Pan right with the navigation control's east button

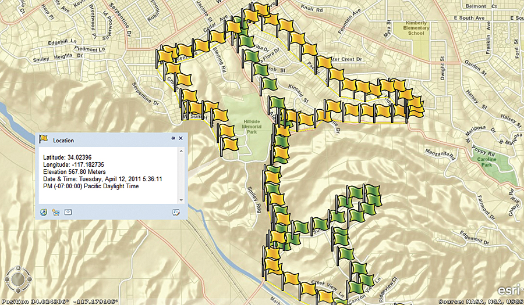29,280
